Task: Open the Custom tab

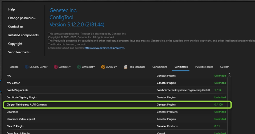Action: [225, 67]
